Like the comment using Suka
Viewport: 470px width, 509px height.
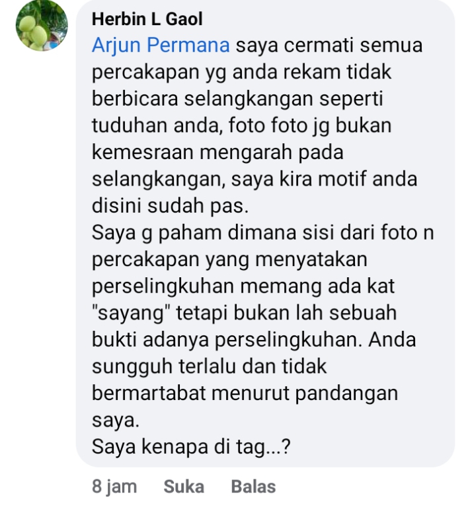point(184,487)
